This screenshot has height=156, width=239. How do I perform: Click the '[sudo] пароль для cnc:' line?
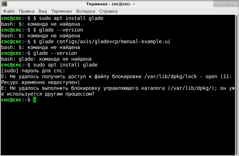[x=33, y=71]
